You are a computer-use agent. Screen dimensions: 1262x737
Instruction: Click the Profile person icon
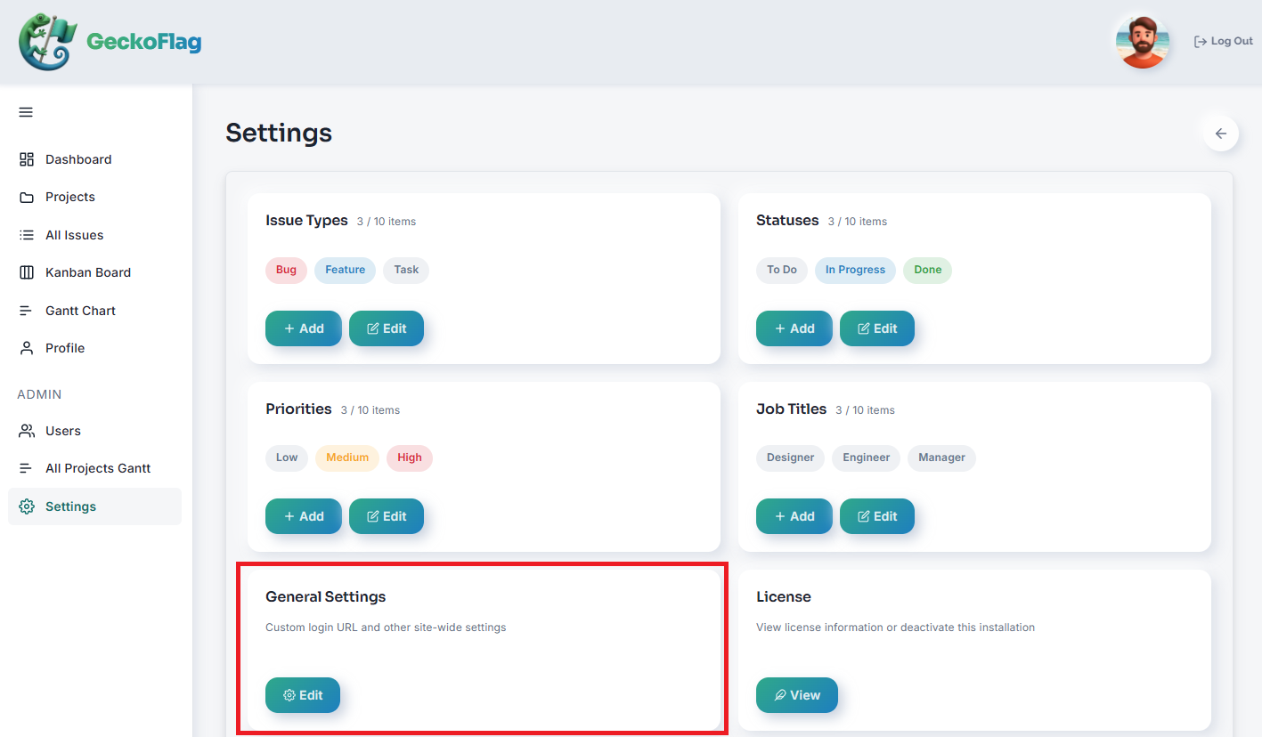click(27, 348)
